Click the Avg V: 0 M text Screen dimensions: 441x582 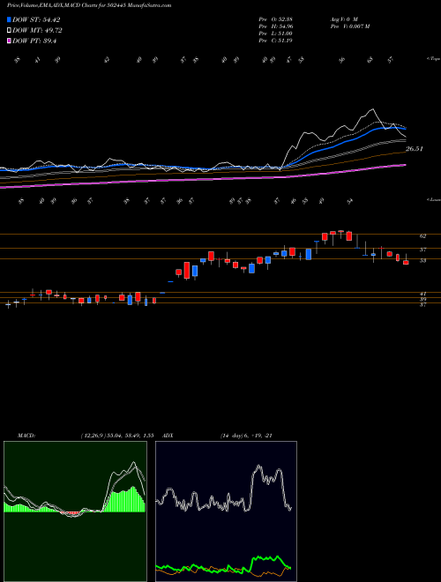point(343,19)
